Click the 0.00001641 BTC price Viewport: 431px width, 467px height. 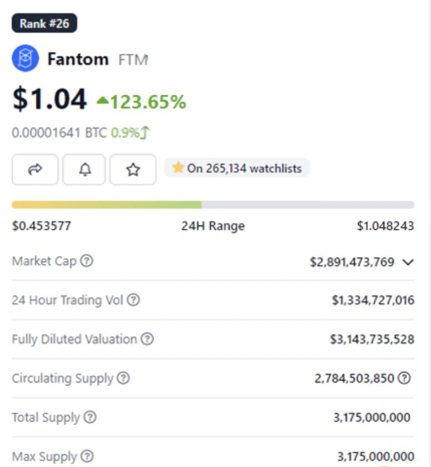(x=59, y=132)
